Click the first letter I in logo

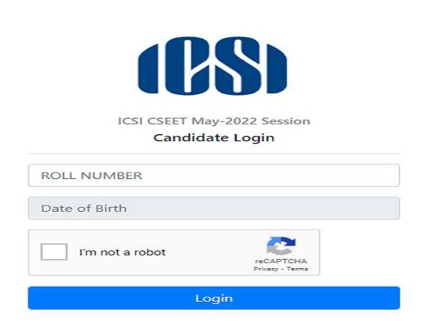pyautogui.click(x=147, y=66)
